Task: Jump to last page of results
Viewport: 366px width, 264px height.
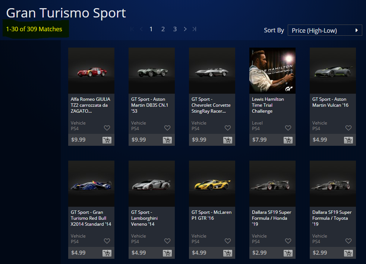Action: coord(194,29)
